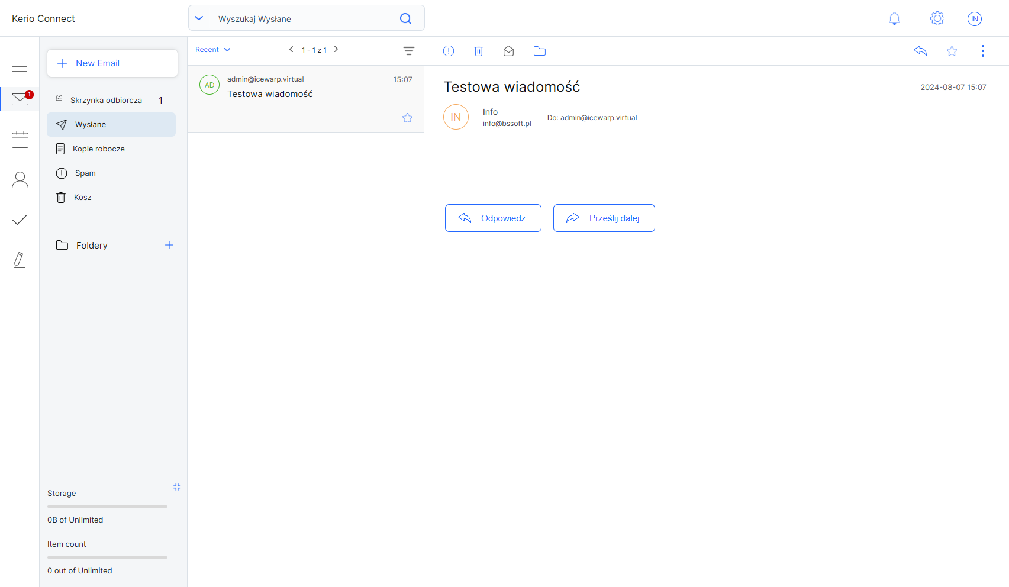Open settings gear icon

click(x=937, y=19)
